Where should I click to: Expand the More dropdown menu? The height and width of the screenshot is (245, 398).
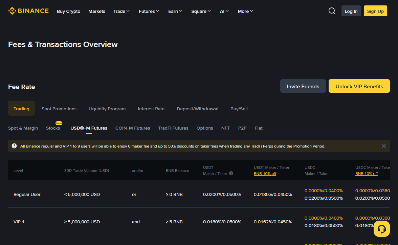(x=245, y=11)
